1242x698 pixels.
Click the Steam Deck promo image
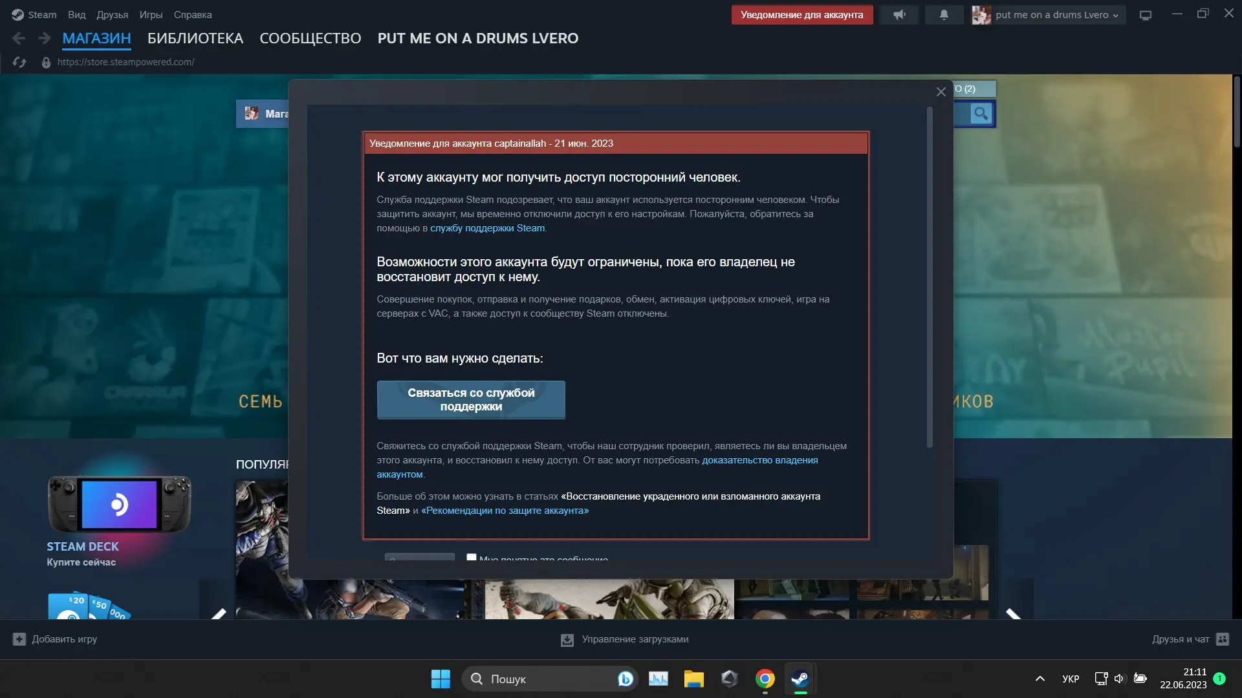click(x=119, y=504)
